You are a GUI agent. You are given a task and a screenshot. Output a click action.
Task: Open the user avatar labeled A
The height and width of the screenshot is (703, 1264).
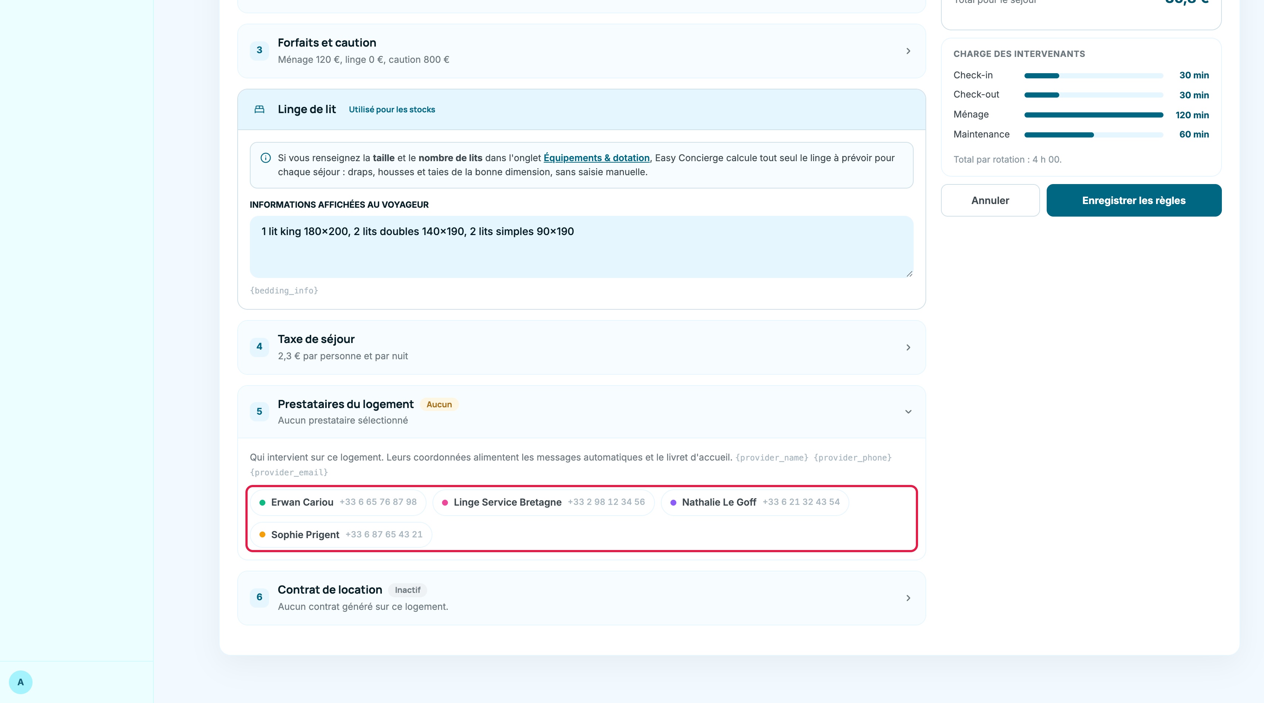(x=21, y=682)
